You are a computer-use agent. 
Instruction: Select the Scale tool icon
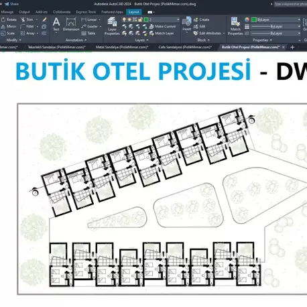tap(3, 34)
